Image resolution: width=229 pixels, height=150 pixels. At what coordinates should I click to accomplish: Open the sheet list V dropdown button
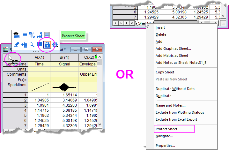[132, 23]
